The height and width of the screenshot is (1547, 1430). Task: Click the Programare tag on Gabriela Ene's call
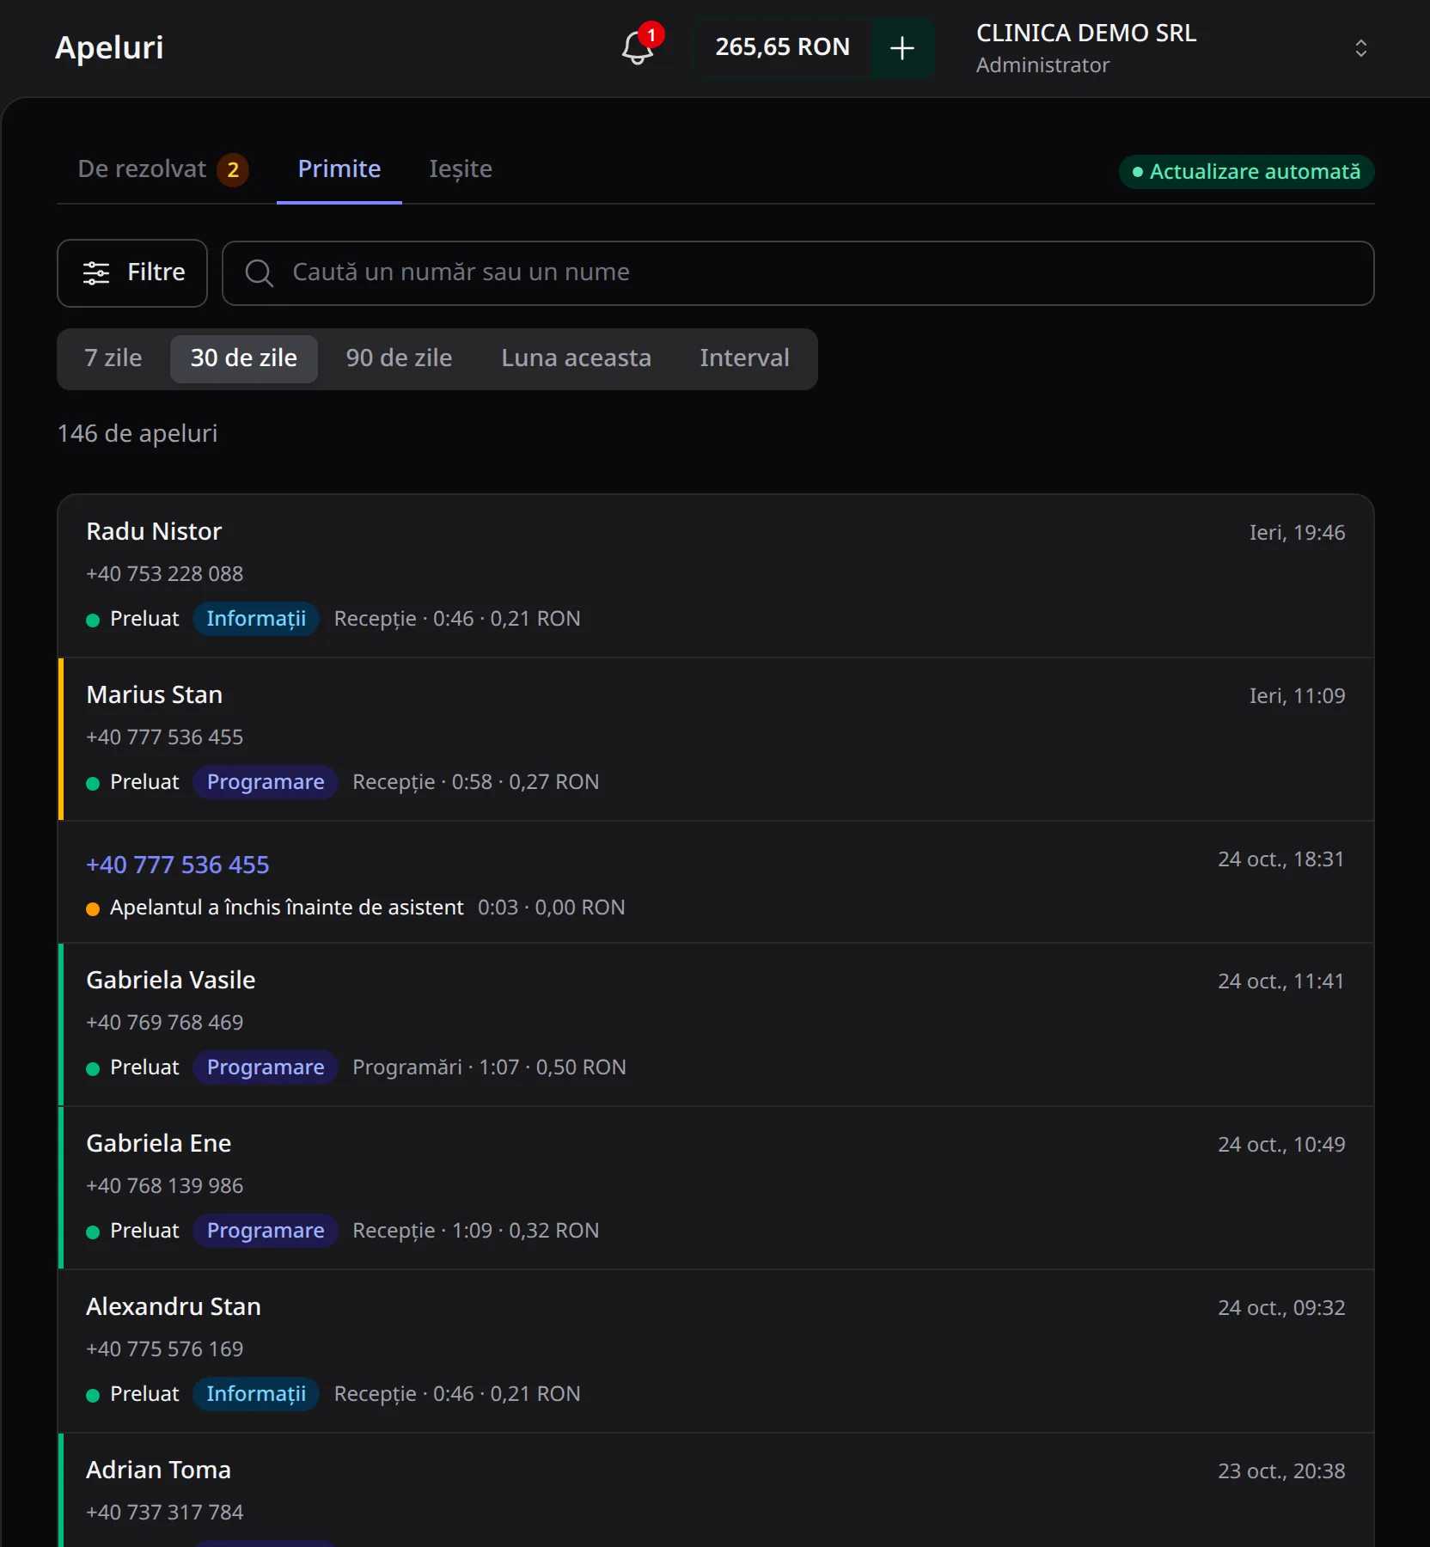pos(266,1231)
